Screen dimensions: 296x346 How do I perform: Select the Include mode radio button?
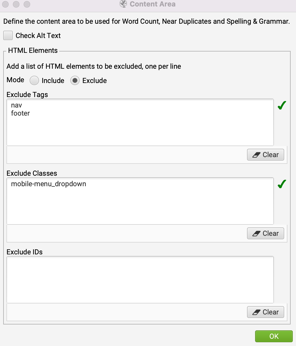[34, 81]
